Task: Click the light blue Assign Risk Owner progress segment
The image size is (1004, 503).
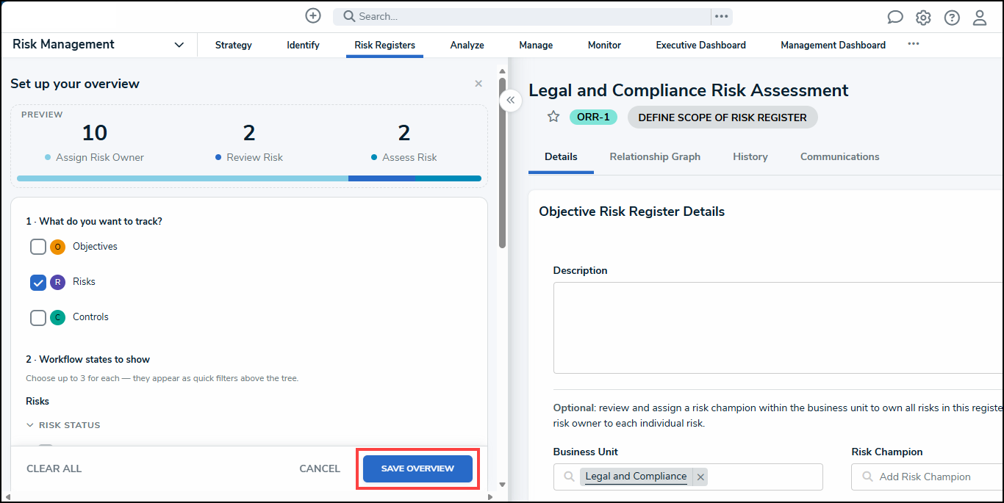Action: [182, 178]
